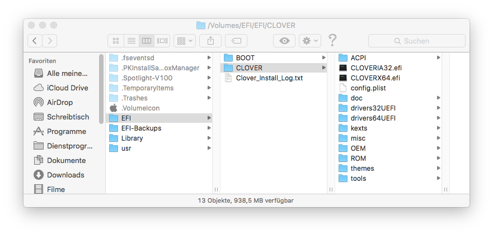Go forward with the forward arrow button
This screenshot has width=493, height=235.
[50, 41]
